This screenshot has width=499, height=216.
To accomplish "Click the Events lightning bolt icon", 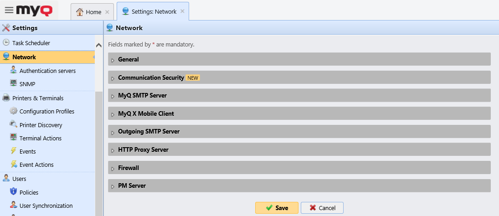I will (13, 151).
